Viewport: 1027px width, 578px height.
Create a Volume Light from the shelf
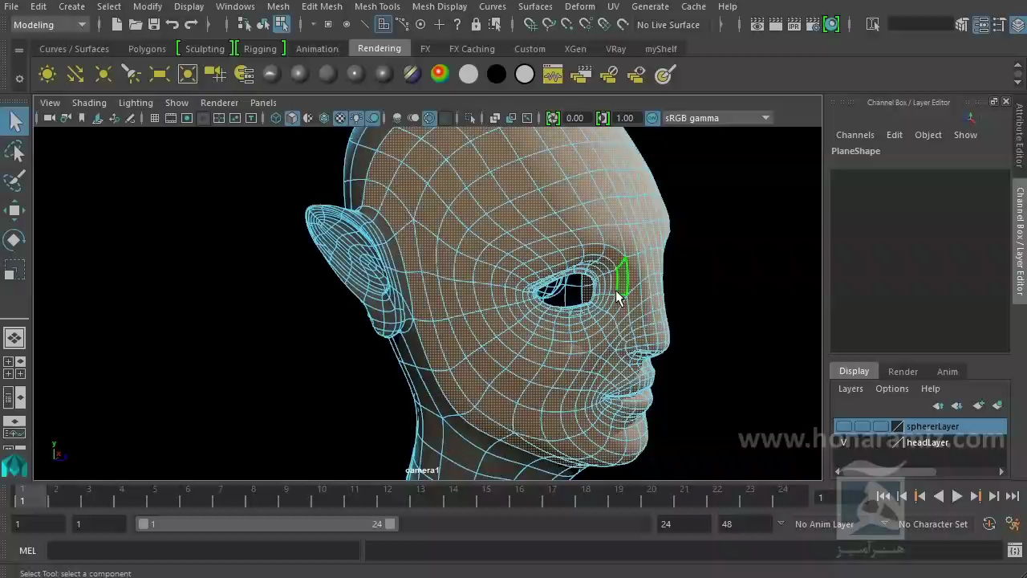click(x=188, y=75)
